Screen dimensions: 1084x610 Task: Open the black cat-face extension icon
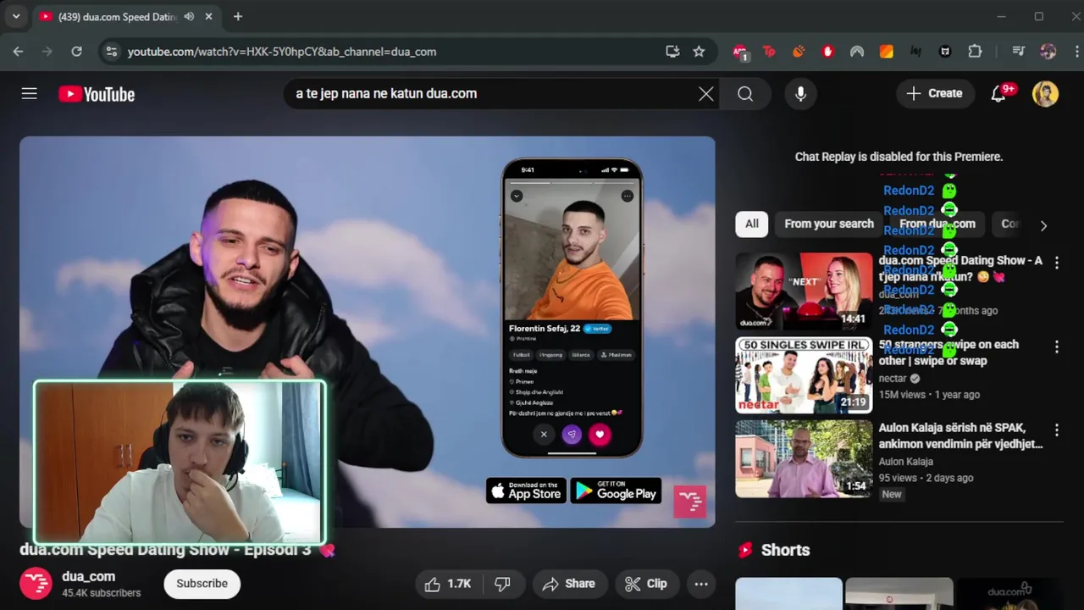[945, 52]
